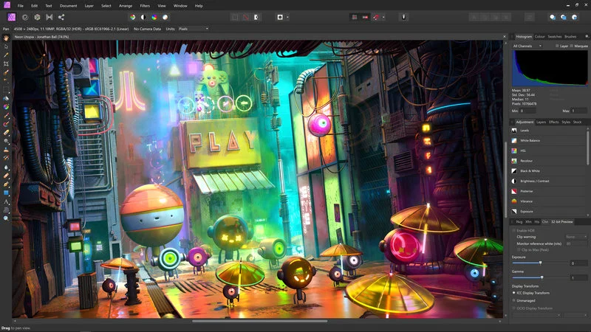Viewport: 591px width, 332px height.
Task: Add a White Balance adjustment
Action: pyautogui.click(x=529, y=140)
